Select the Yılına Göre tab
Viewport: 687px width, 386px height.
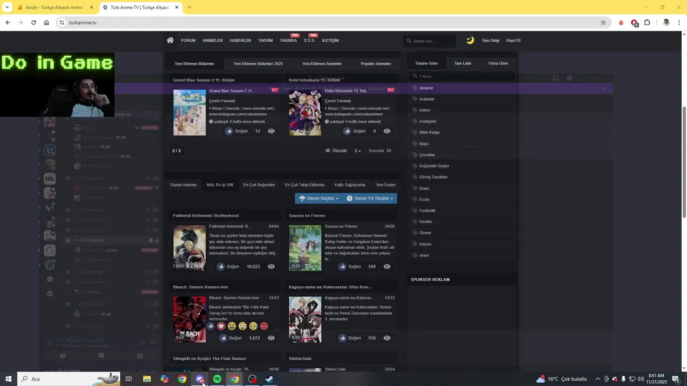click(x=498, y=63)
